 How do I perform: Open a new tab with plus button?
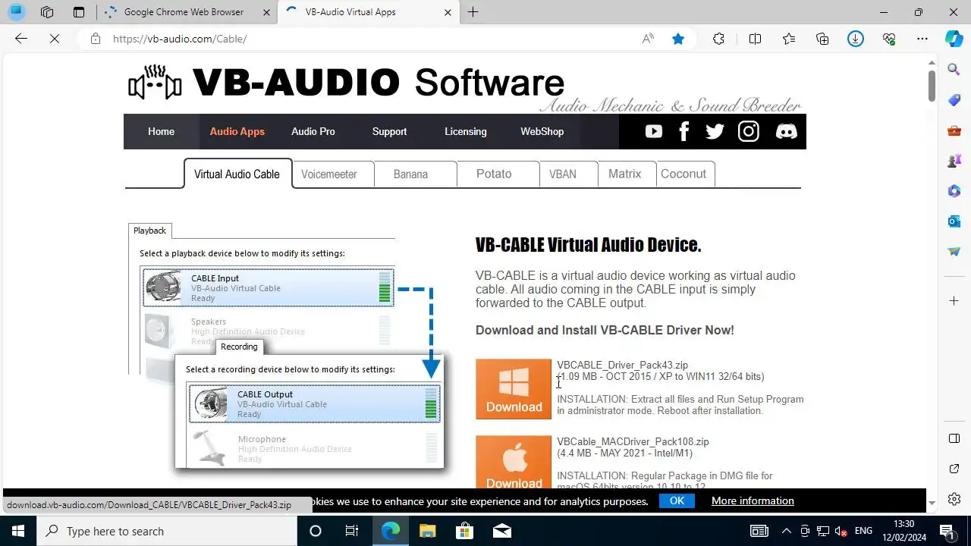coord(473,12)
